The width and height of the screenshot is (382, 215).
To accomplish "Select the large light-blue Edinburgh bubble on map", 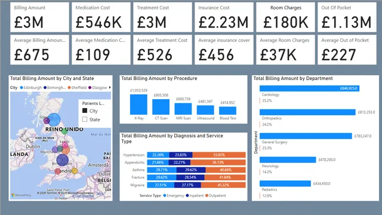I will point(54,119).
